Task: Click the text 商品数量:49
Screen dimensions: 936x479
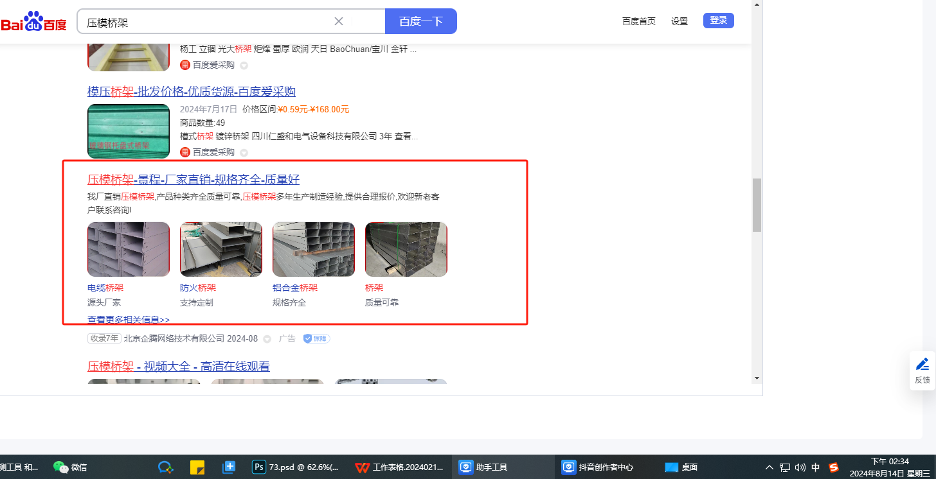Action: 203,123
